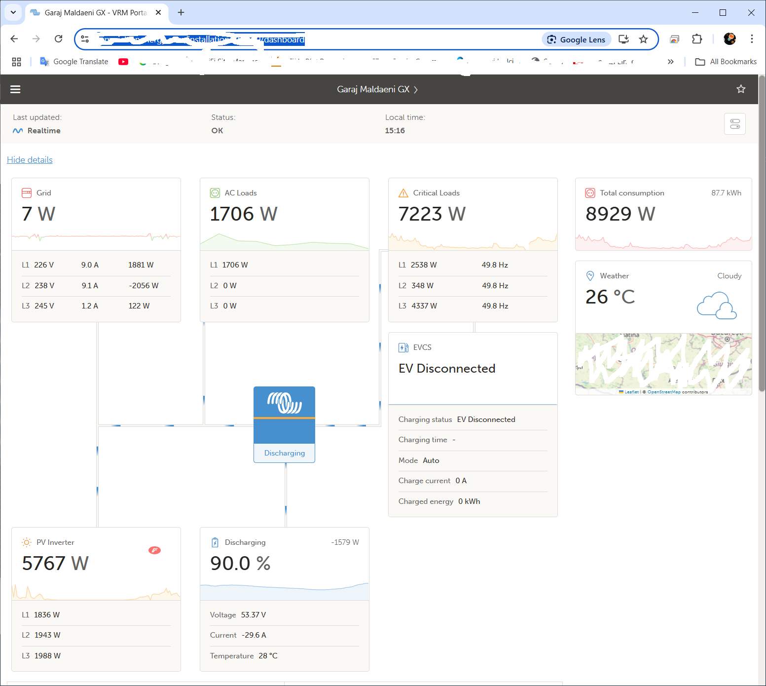Search the page with Google Lens
Viewport: 766px width, 686px height.
(x=577, y=39)
